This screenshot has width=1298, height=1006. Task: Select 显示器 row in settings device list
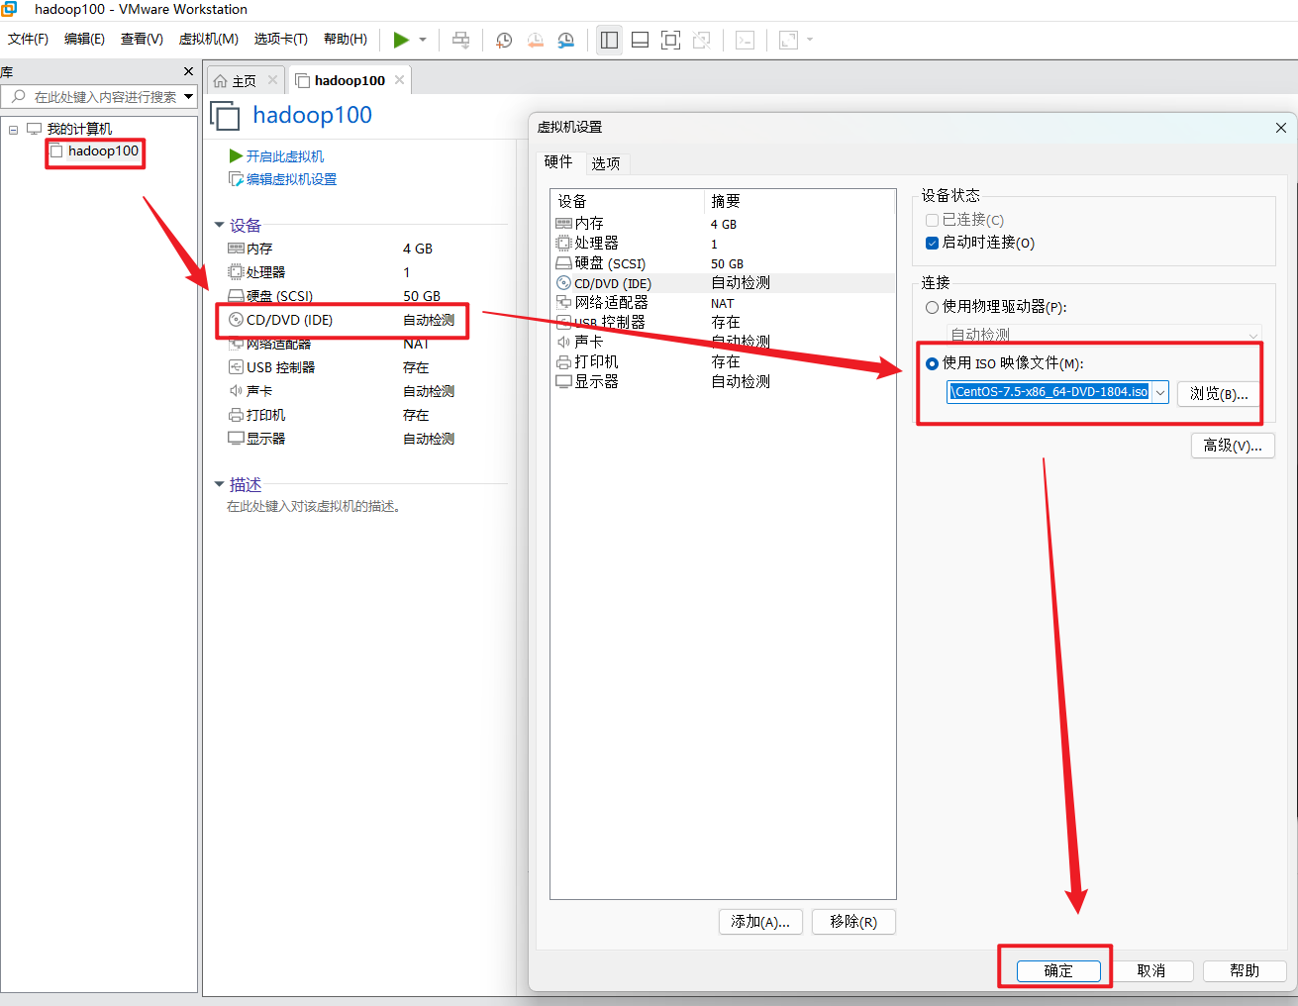(x=723, y=382)
